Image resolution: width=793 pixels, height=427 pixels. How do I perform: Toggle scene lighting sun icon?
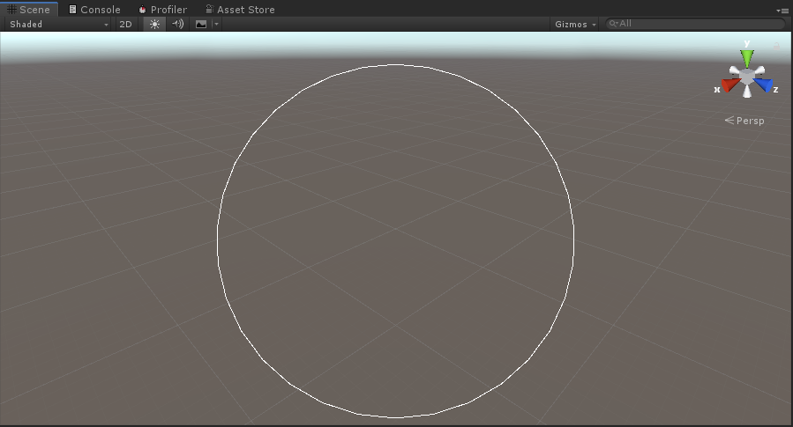click(154, 24)
